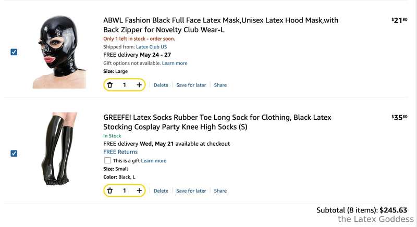The height and width of the screenshot is (227, 417).
Task: Increase latex socks quantity with plus icon
Action: click(x=139, y=191)
